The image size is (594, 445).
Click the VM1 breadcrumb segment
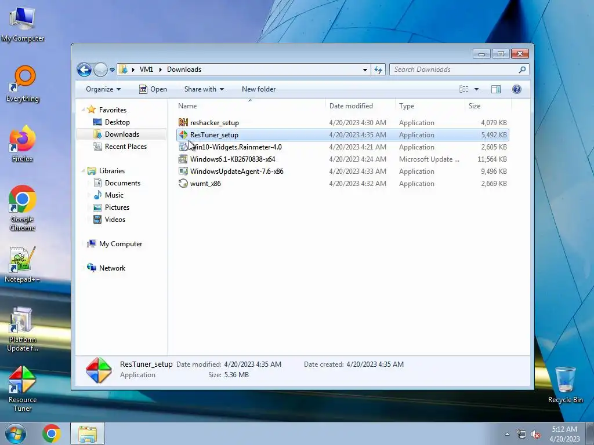click(146, 70)
